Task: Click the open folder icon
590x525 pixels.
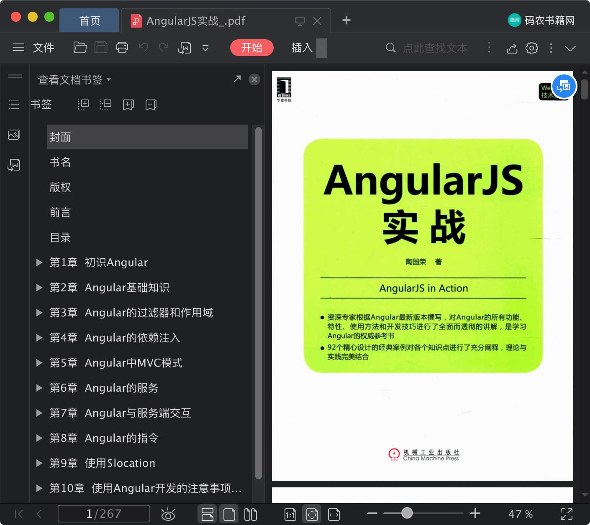Action: [x=80, y=48]
